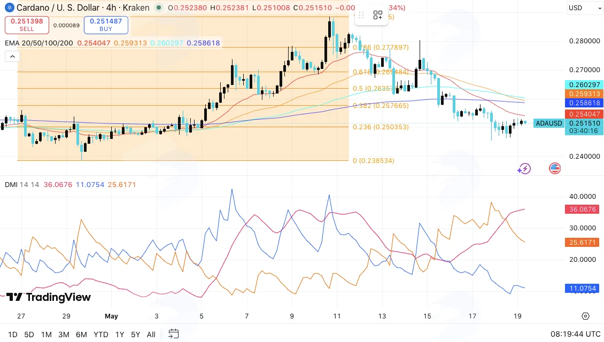The image size is (604, 342).
Task: Click the EMA value 0.260297 in legend
Action: [x=167, y=43]
